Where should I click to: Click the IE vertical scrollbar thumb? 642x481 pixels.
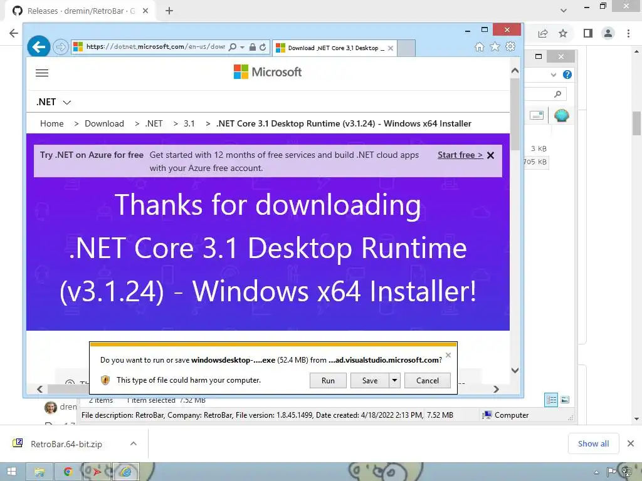[x=515, y=114]
